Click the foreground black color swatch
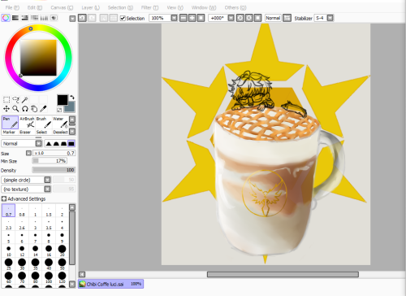This screenshot has height=296, width=406. click(63, 100)
